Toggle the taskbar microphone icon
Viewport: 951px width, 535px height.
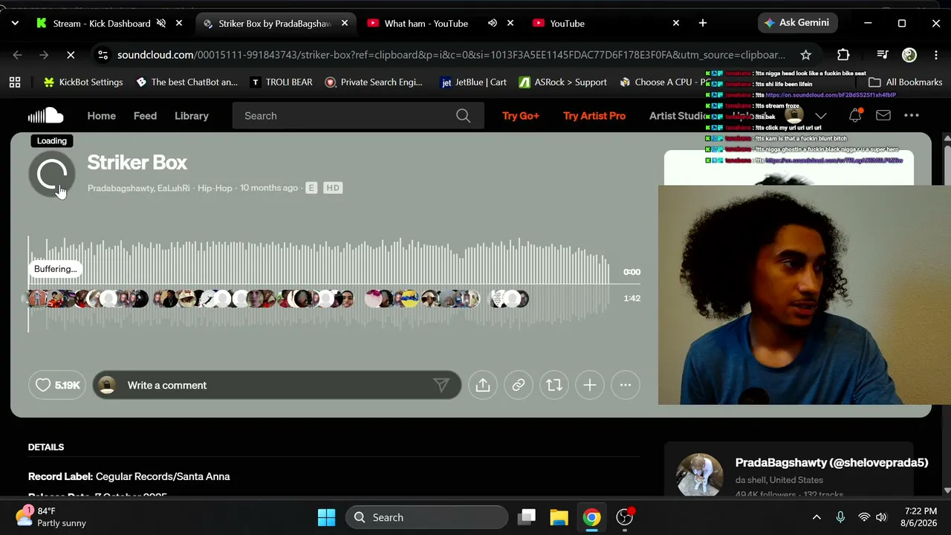pos(840,517)
